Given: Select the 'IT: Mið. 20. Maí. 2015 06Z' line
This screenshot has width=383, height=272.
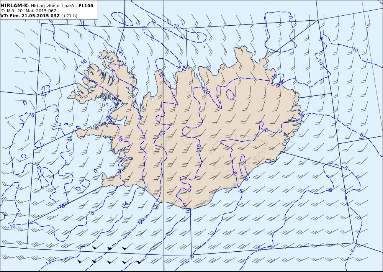Looking at the screenshot, I should coord(29,11).
